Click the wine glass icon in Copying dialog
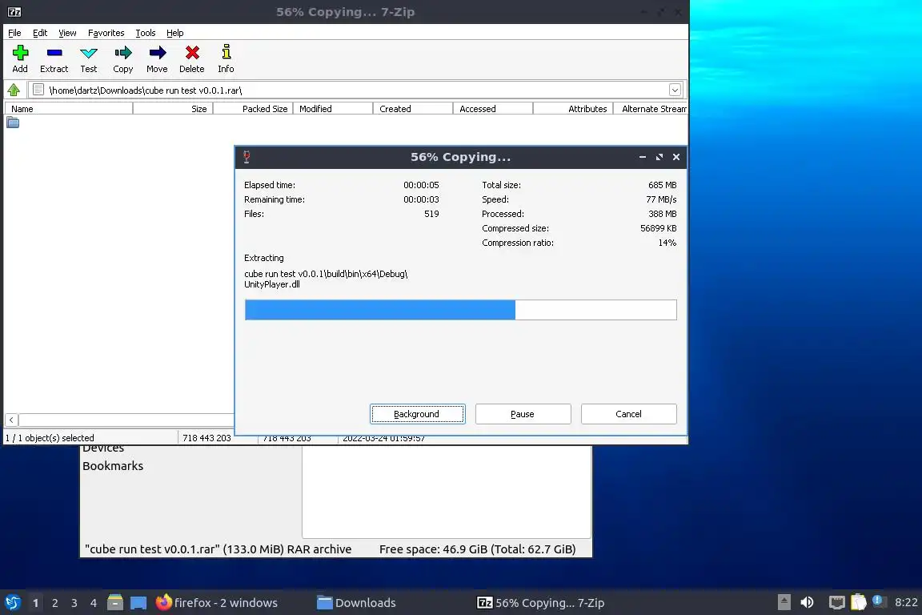The width and height of the screenshot is (922, 615). (x=247, y=157)
